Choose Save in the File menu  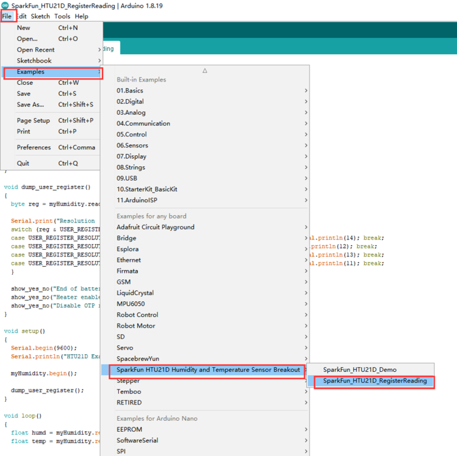[x=52, y=94]
